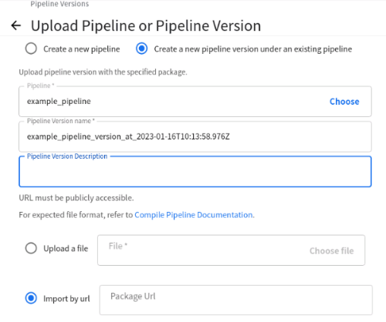Select the 'Create a new pipeline' radio circle
Image resolution: width=386 pixels, height=322 pixels.
[x=31, y=49]
